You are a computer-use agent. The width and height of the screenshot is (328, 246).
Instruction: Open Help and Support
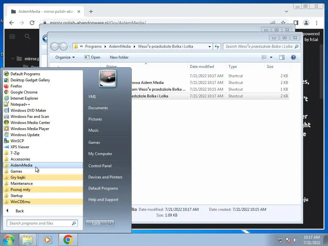pyautogui.click(x=103, y=200)
